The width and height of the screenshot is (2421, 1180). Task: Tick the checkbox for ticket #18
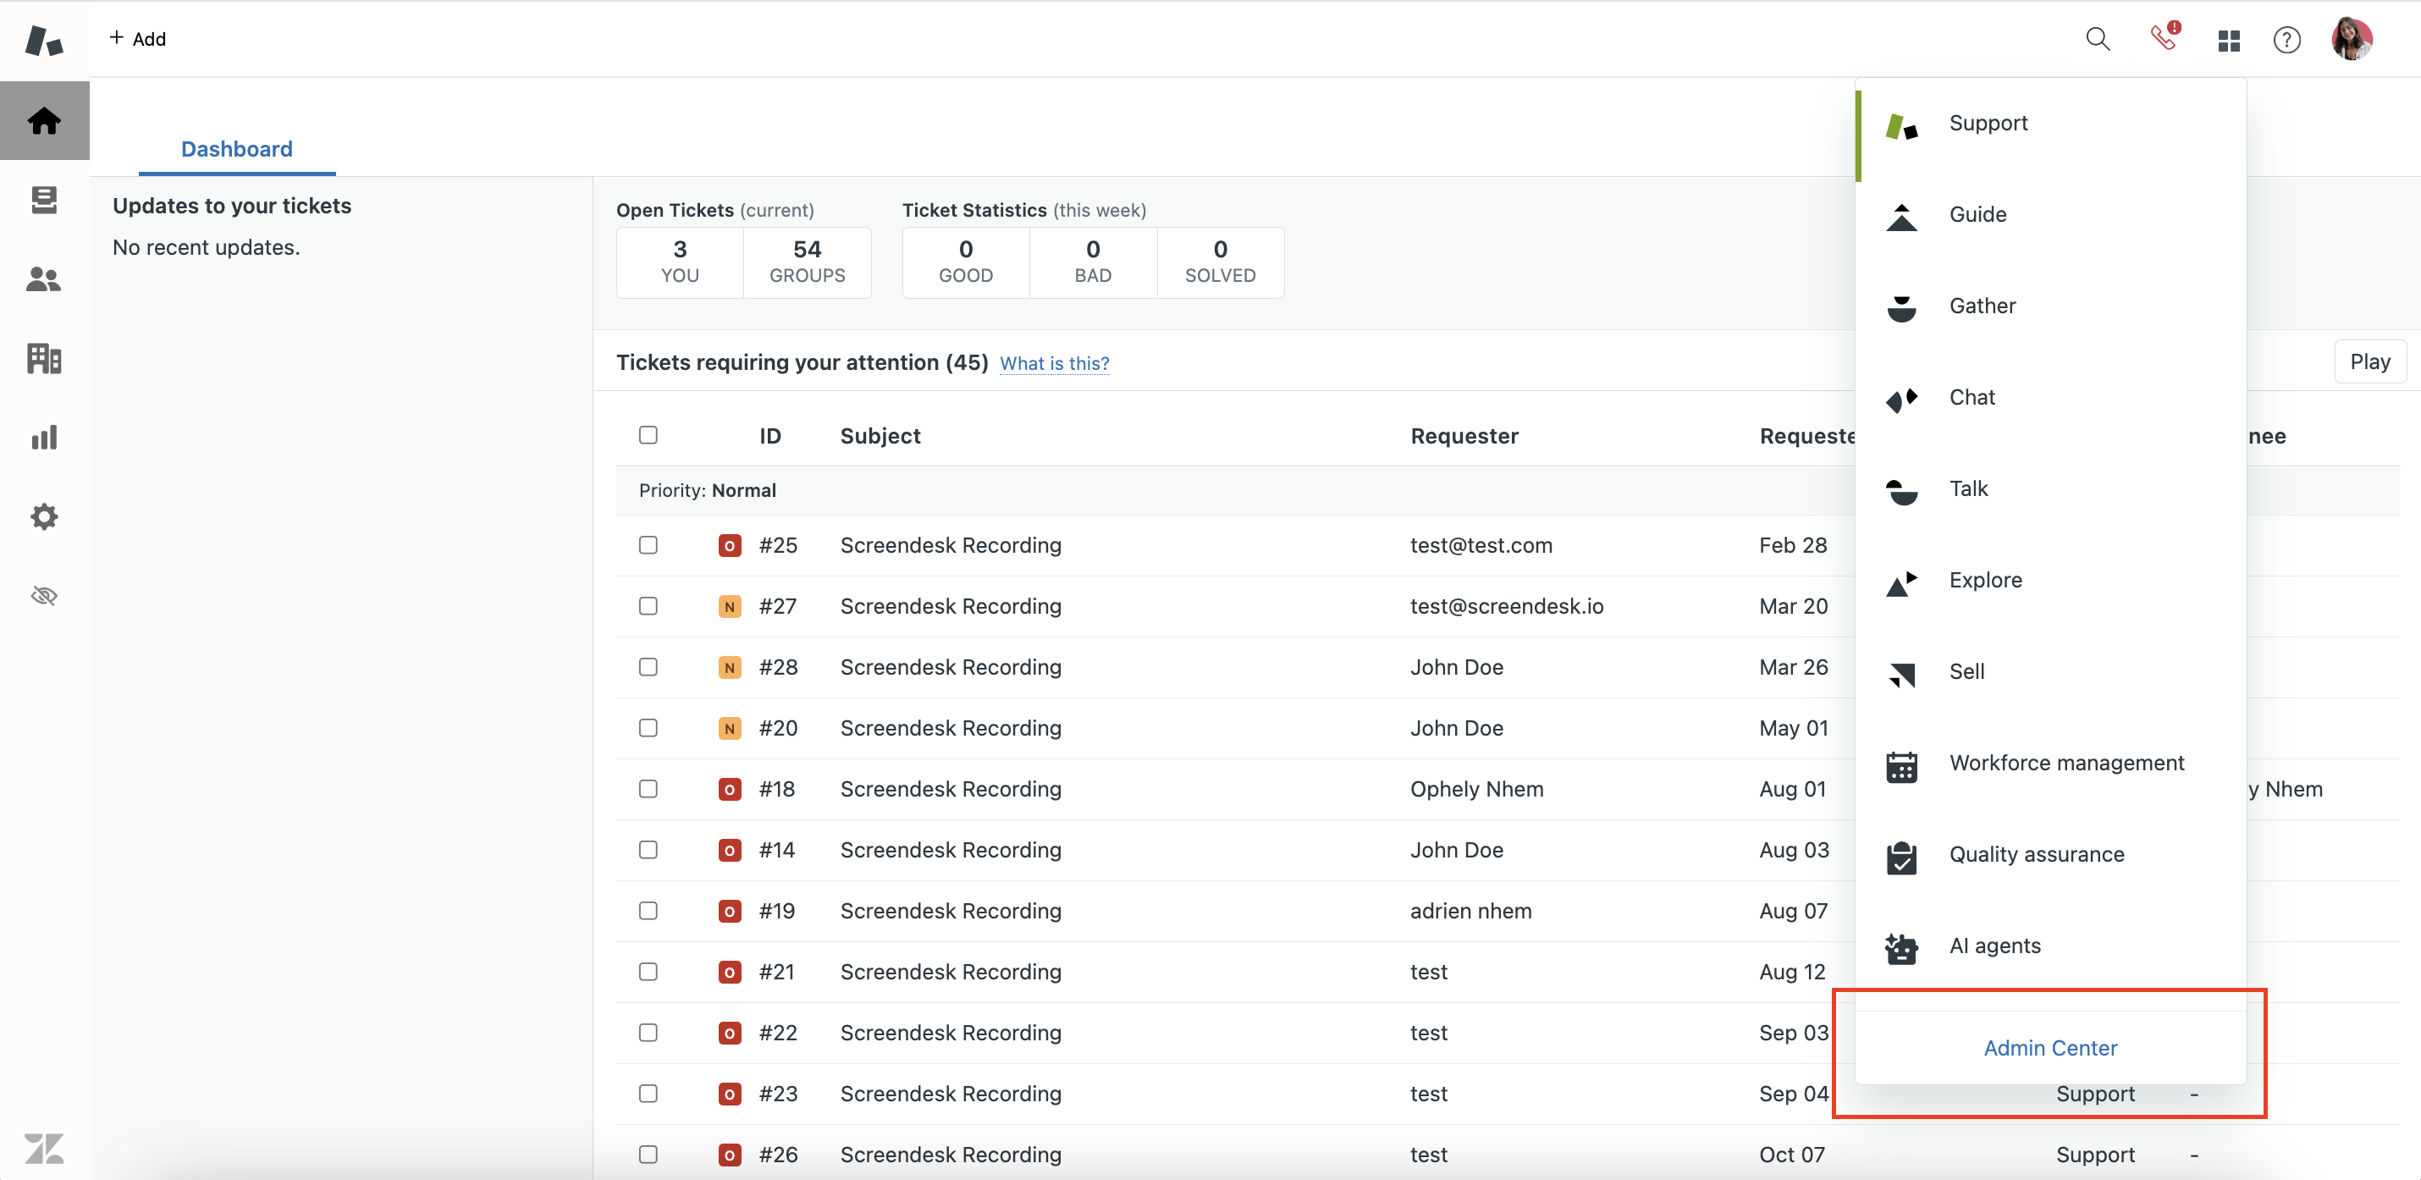[648, 789]
